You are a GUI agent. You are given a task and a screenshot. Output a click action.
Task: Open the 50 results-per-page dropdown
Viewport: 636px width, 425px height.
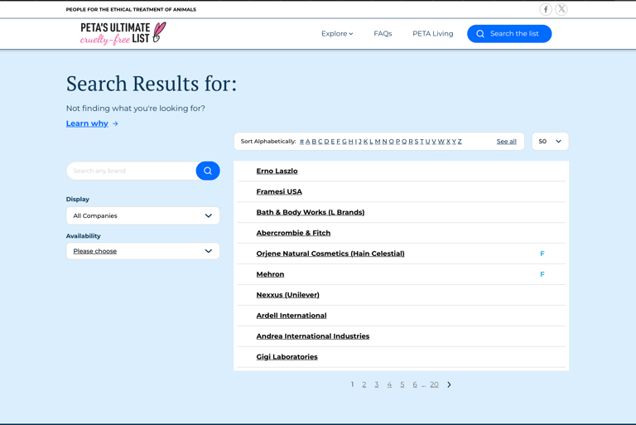(x=550, y=142)
